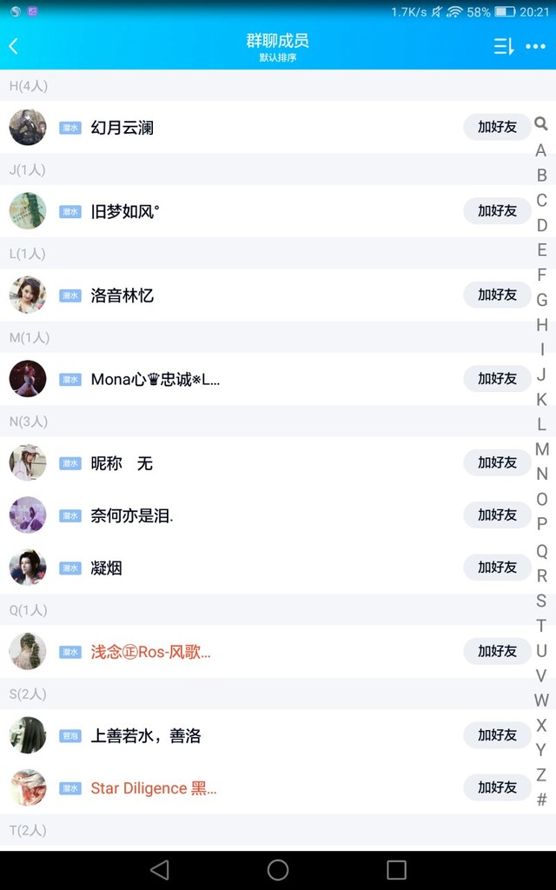Open recent apps with the square button
Image resolution: width=556 pixels, height=890 pixels.
click(x=396, y=870)
